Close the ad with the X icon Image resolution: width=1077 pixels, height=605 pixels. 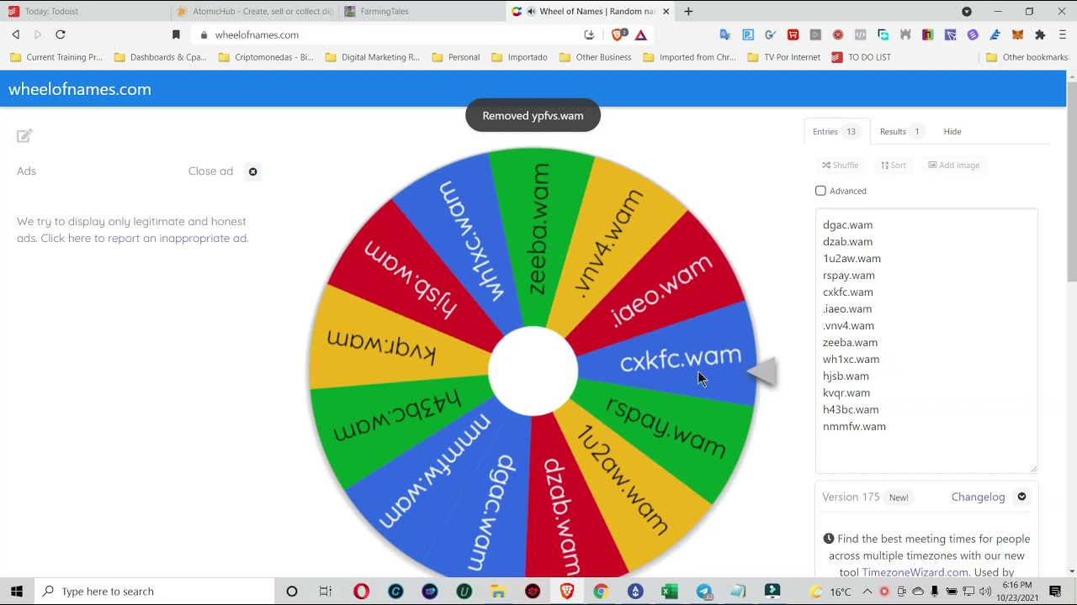(x=252, y=171)
